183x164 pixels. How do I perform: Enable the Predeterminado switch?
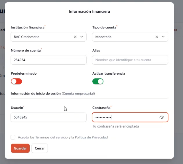point(16,81)
